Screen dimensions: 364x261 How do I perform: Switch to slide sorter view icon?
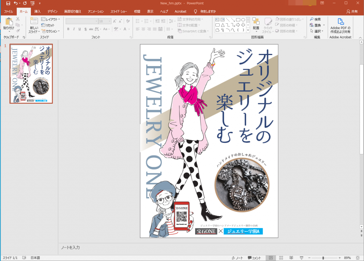click(x=281, y=258)
